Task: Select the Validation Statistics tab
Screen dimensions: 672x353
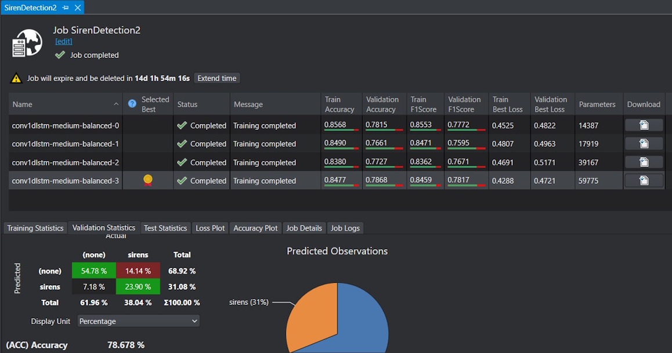Action: click(104, 228)
